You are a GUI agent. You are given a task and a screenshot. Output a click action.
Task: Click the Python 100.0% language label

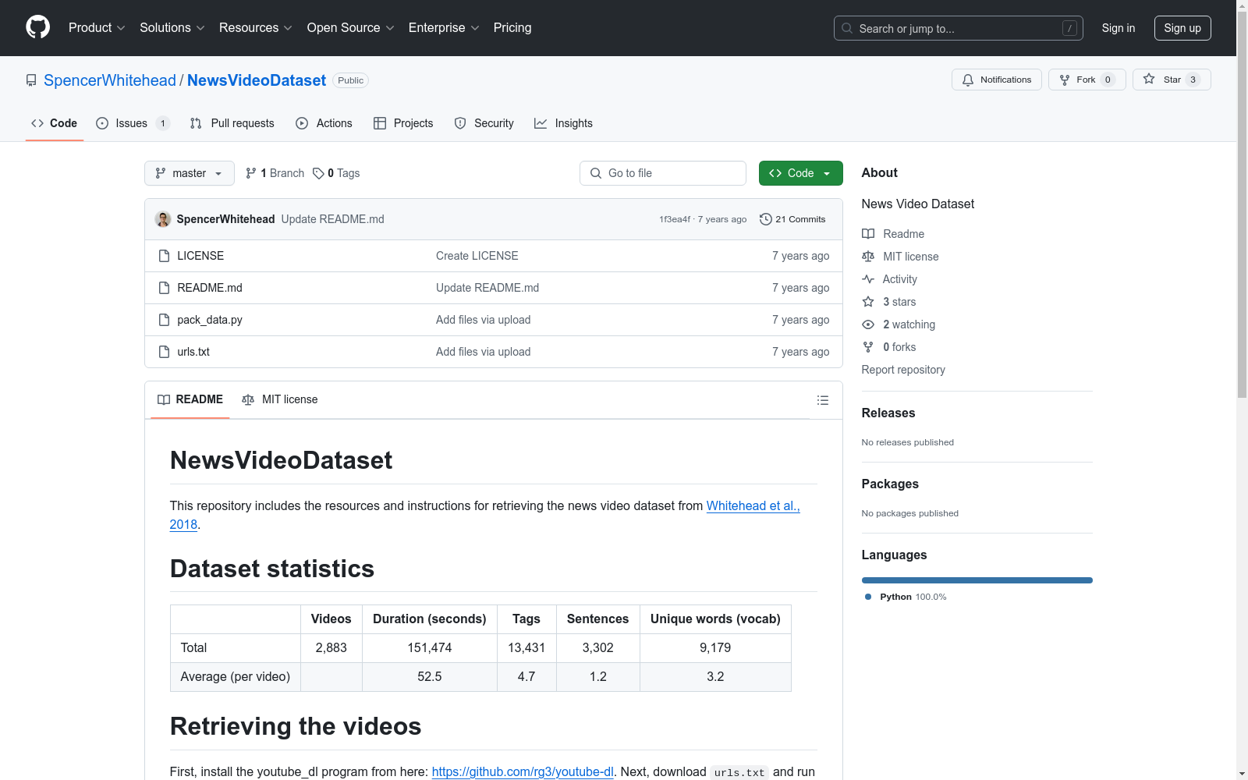tap(913, 597)
